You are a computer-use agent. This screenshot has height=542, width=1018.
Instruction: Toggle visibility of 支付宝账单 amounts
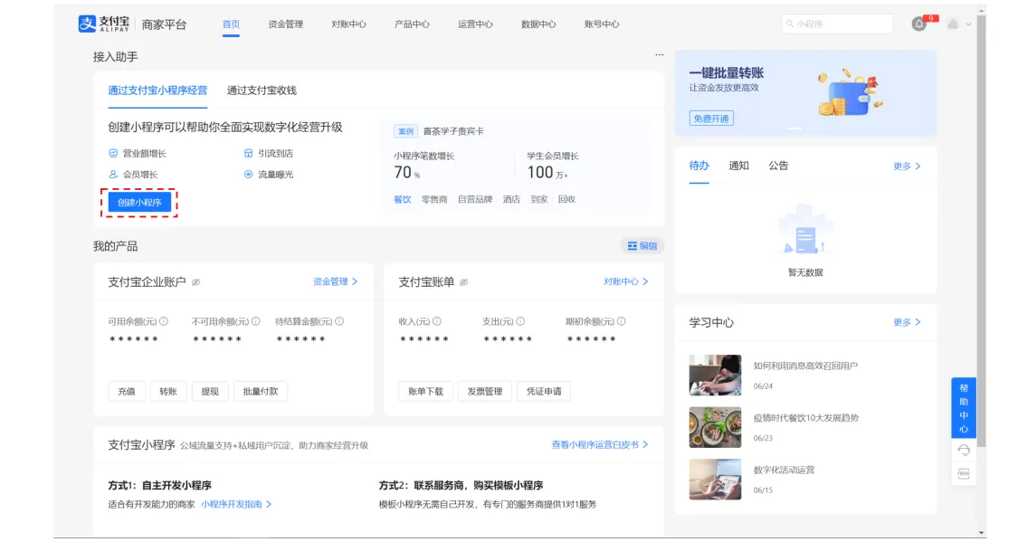(463, 282)
